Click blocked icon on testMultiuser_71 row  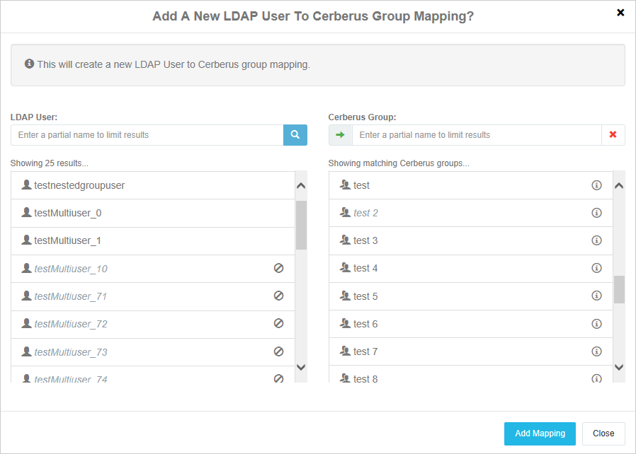(x=278, y=296)
